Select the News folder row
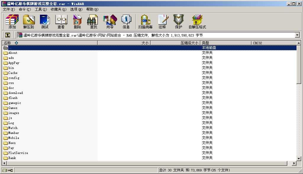This screenshot has height=174, width=303. point(149,143)
